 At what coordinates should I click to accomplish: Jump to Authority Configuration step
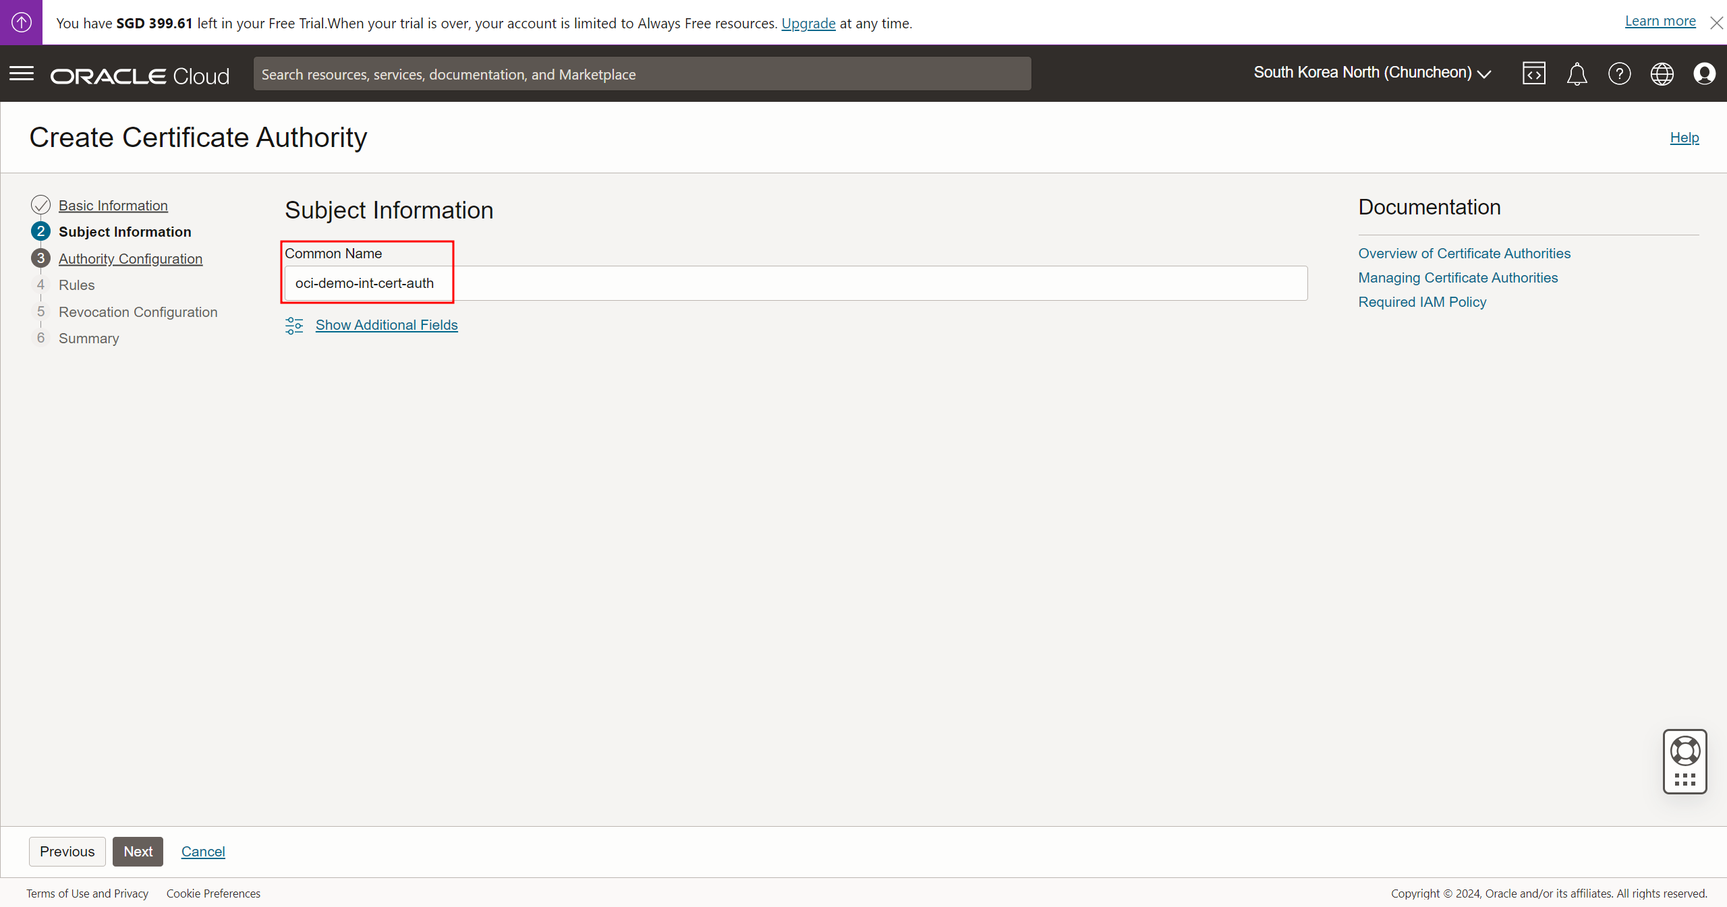tap(130, 259)
